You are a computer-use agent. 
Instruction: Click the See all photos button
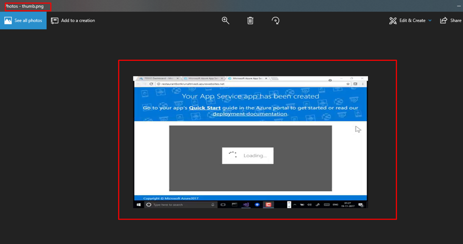pyautogui.click(x=23, y=20)
